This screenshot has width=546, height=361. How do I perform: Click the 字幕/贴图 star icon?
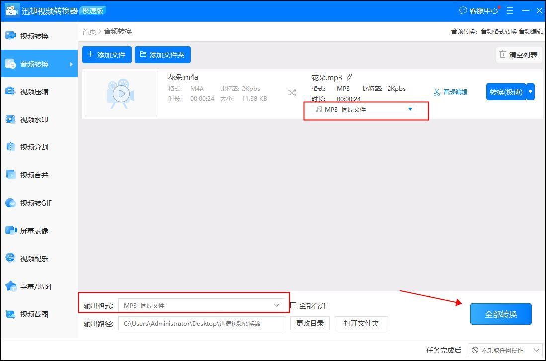click(x=11, y=286)
